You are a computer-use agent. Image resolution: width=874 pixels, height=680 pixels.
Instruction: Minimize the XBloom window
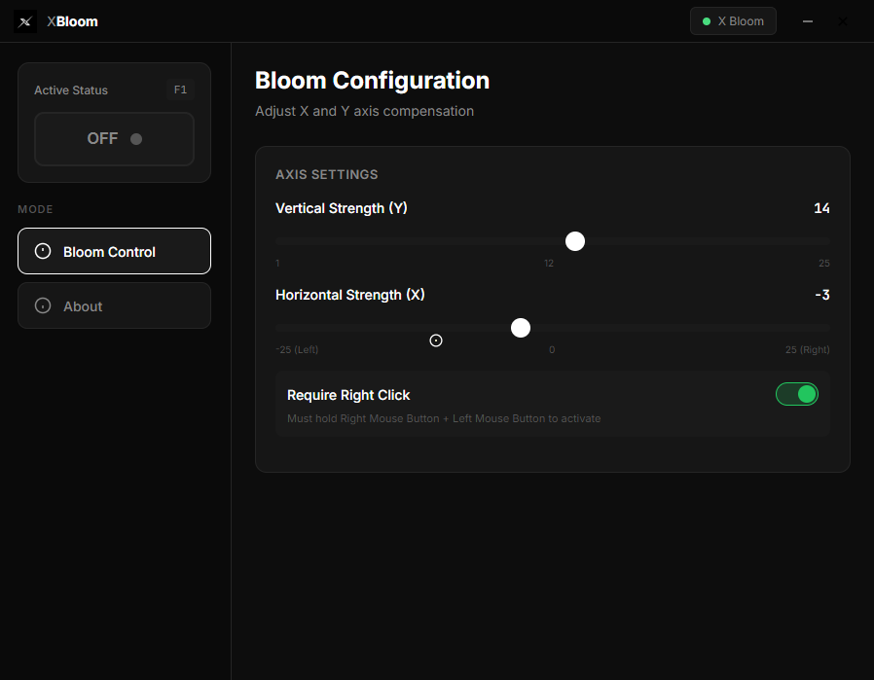(808, 20)
